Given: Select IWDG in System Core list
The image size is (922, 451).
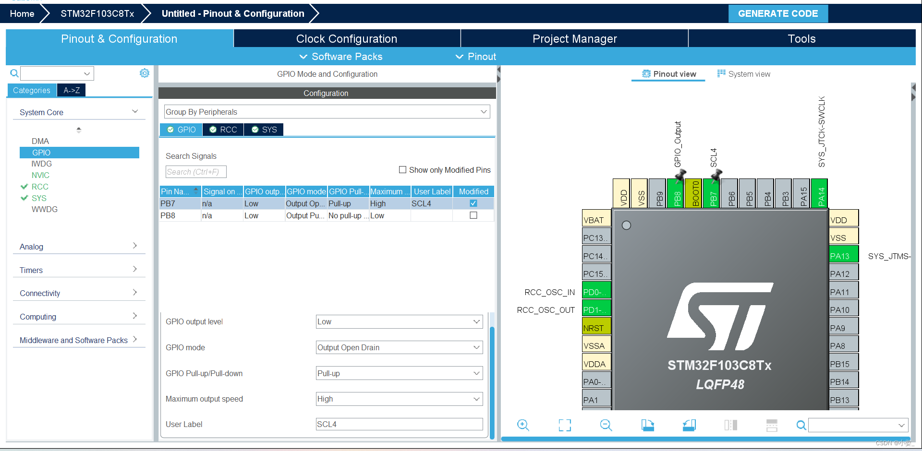Looking at the screenshot, I should (41, 164).
